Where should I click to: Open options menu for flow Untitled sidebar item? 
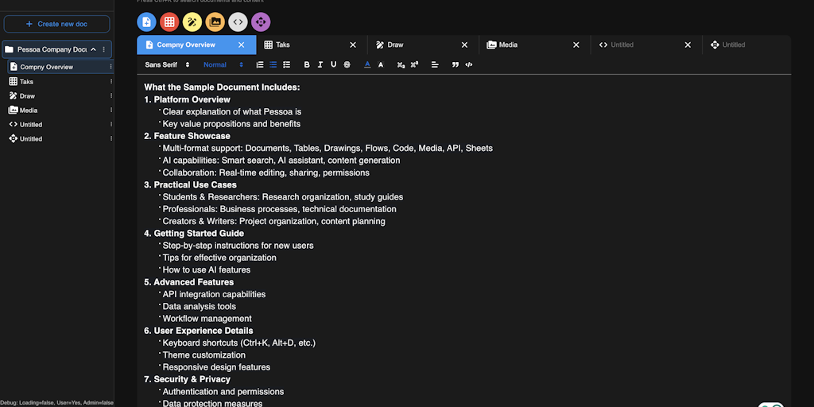[110, 138]
